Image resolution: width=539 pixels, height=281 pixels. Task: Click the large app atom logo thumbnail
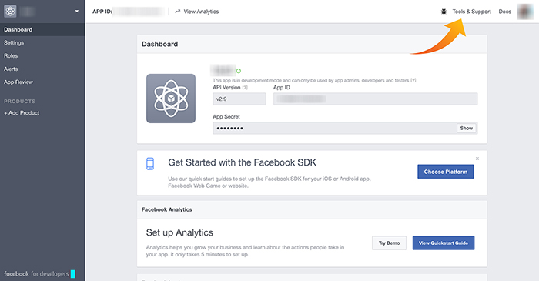(171, 99)
